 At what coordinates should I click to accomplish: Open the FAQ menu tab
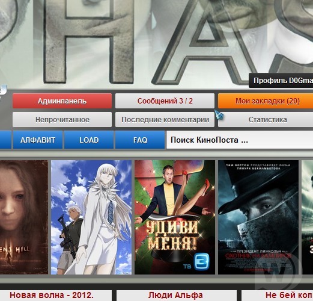(x=140, y=140)
